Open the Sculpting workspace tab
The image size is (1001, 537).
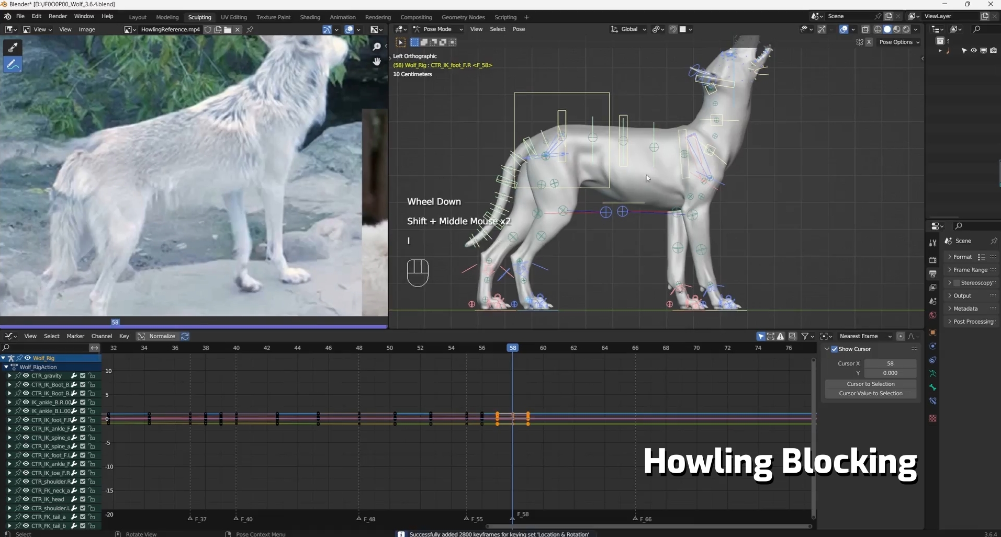199,17
